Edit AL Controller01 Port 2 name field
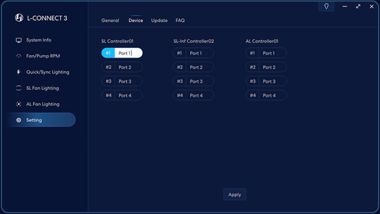The image size is (380, 214). pos(272,67)
